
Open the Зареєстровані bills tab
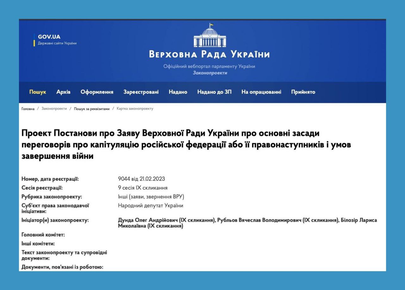(141, 92)
